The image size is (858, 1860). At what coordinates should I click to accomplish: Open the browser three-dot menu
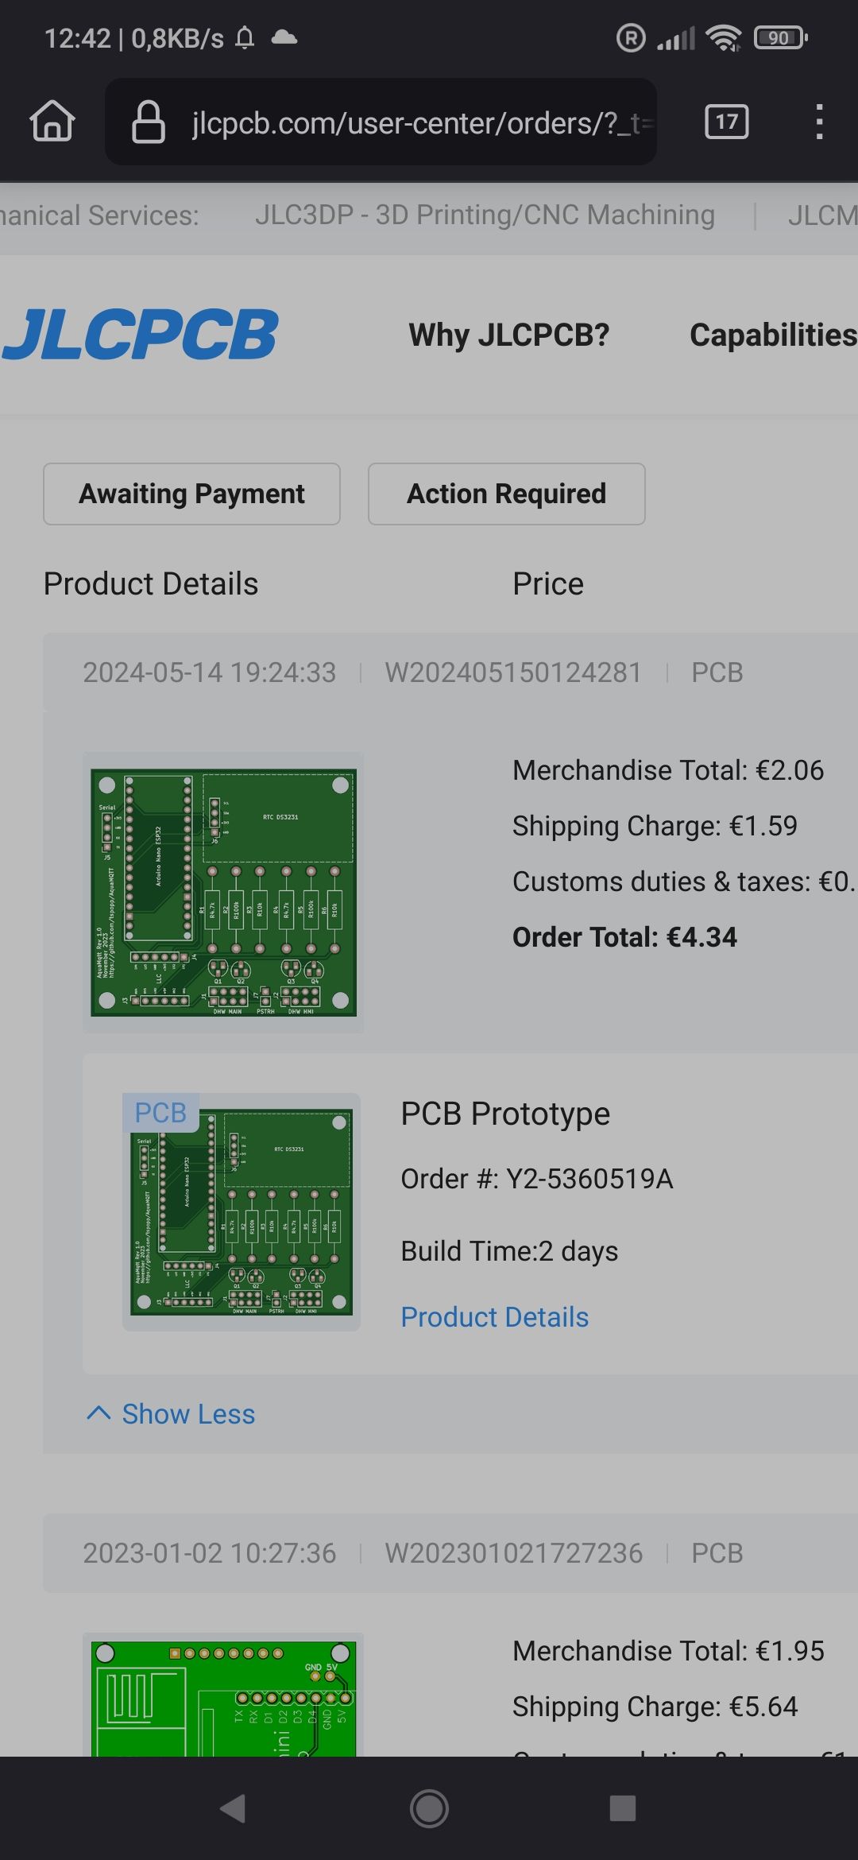click(x=819, y=122)
